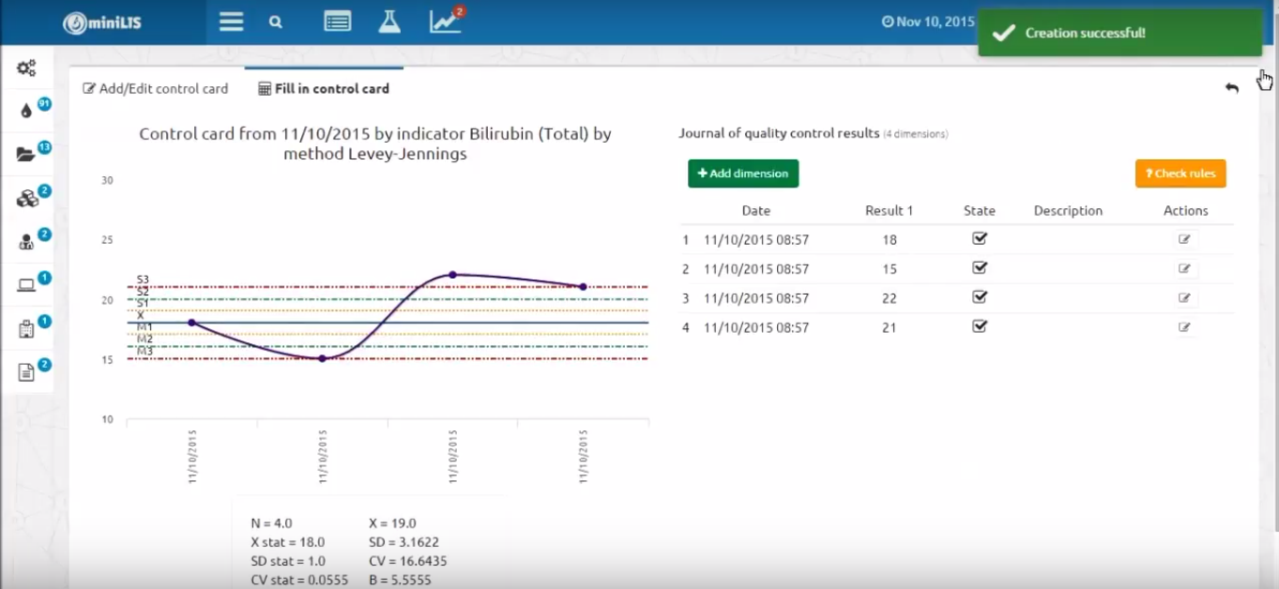Open the folder sidebar icon
1279x589 pixels.
click(x=26, y=155)
